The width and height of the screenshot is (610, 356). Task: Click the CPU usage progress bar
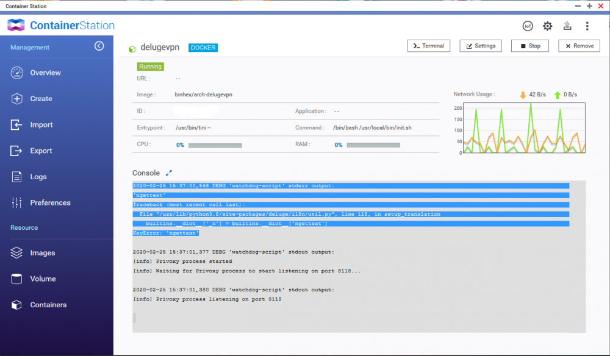point(215,145)
